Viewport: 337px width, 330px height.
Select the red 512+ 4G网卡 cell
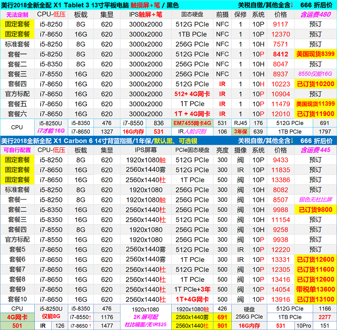(192, 94)
